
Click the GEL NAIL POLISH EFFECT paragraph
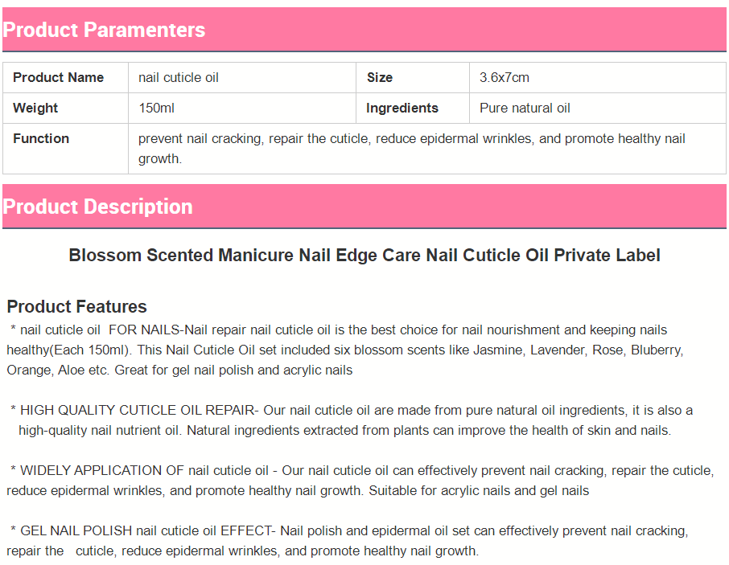(x=348, y=531)
